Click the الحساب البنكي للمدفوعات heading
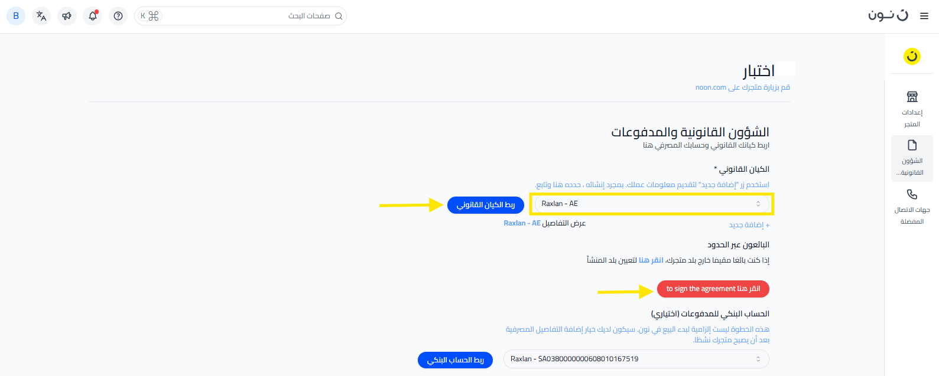 tap(710, 314)
